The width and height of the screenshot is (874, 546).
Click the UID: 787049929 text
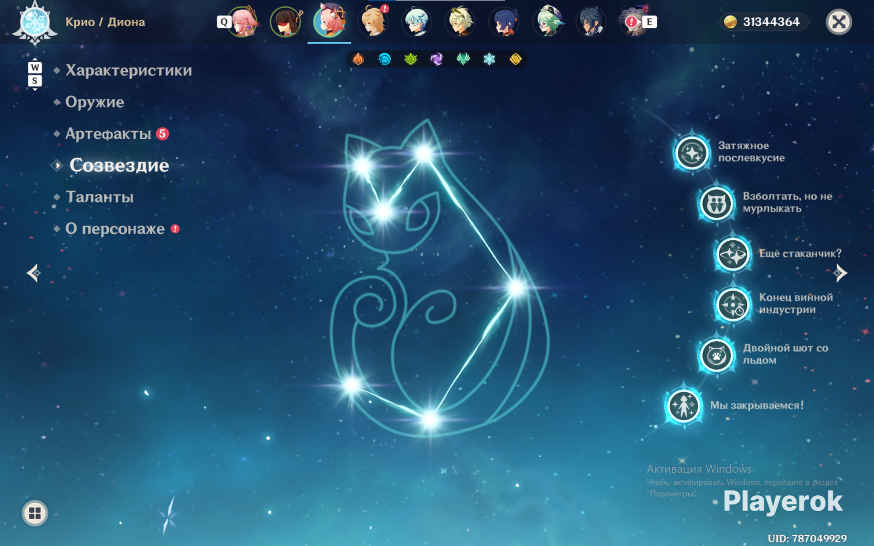pyautogui.click(x=807, y=538)
